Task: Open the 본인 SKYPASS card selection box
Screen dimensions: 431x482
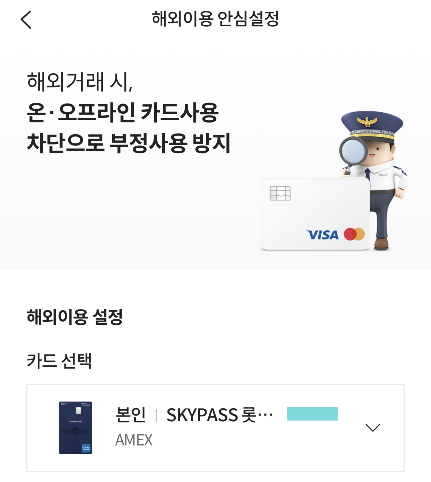Action: click(215, 428)
